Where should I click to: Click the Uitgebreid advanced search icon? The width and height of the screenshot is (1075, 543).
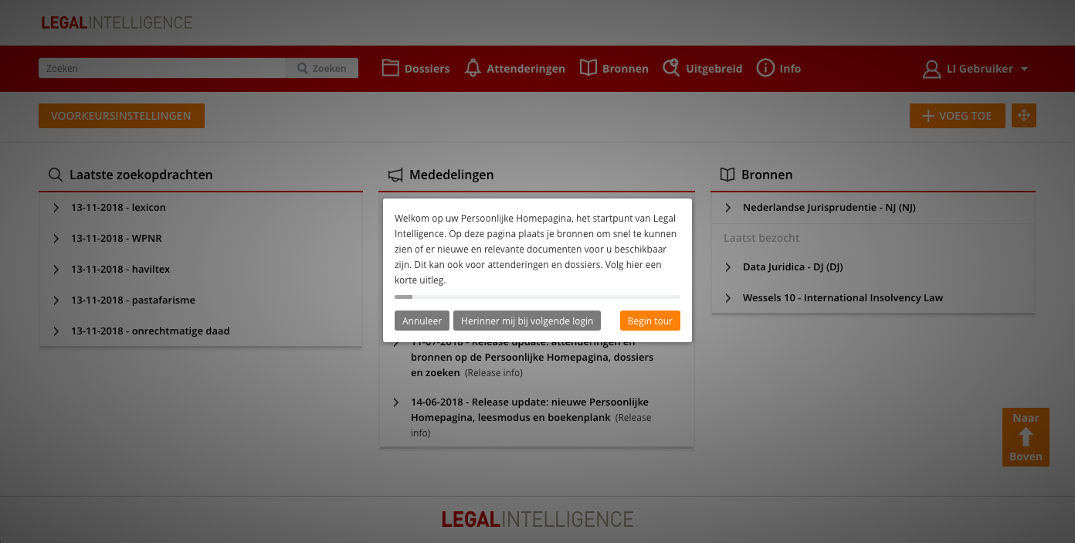tap(671, 68)
